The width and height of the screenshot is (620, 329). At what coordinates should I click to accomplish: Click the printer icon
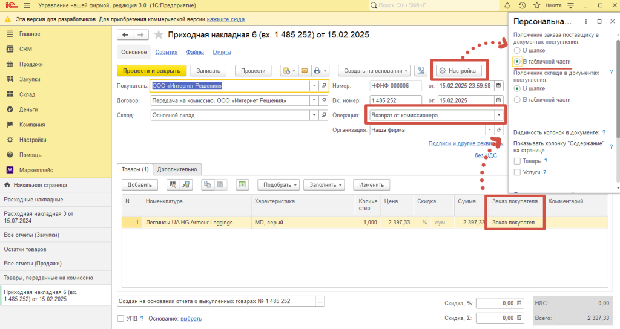click(317, 71)
